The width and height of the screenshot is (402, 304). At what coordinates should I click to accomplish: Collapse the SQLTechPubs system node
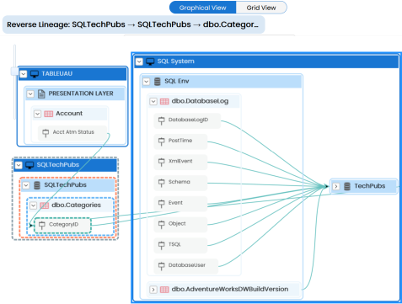(19, 165)
